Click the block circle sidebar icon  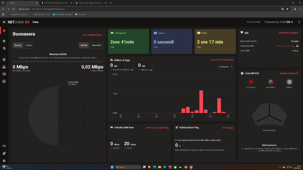coord(4,81)
